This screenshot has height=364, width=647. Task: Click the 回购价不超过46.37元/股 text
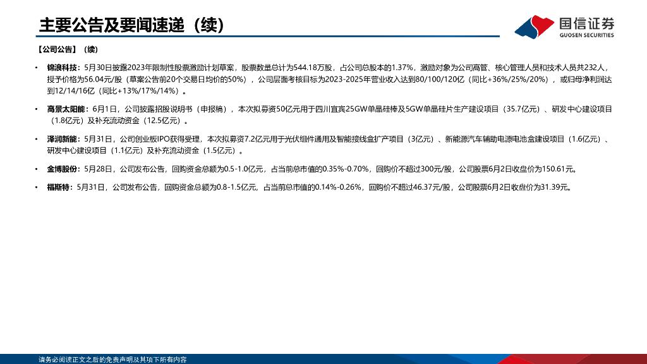pyautogui.click(x=409, y=187)
